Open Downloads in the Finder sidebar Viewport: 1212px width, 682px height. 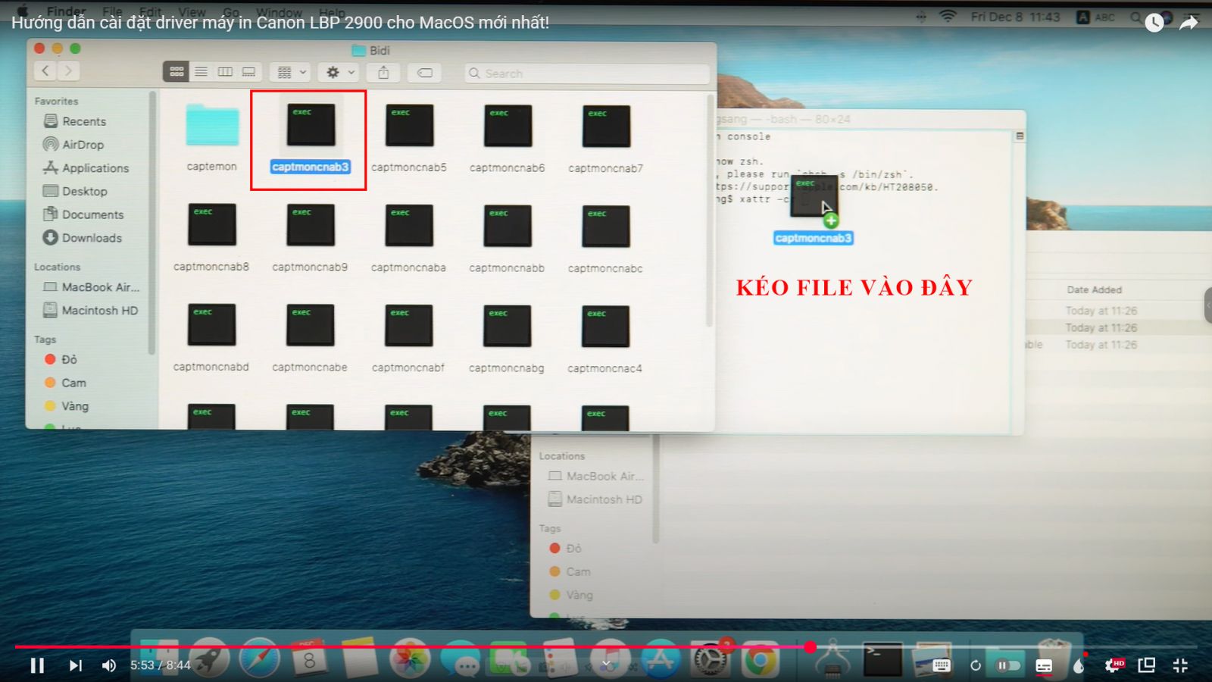click(x=83, y=238)
